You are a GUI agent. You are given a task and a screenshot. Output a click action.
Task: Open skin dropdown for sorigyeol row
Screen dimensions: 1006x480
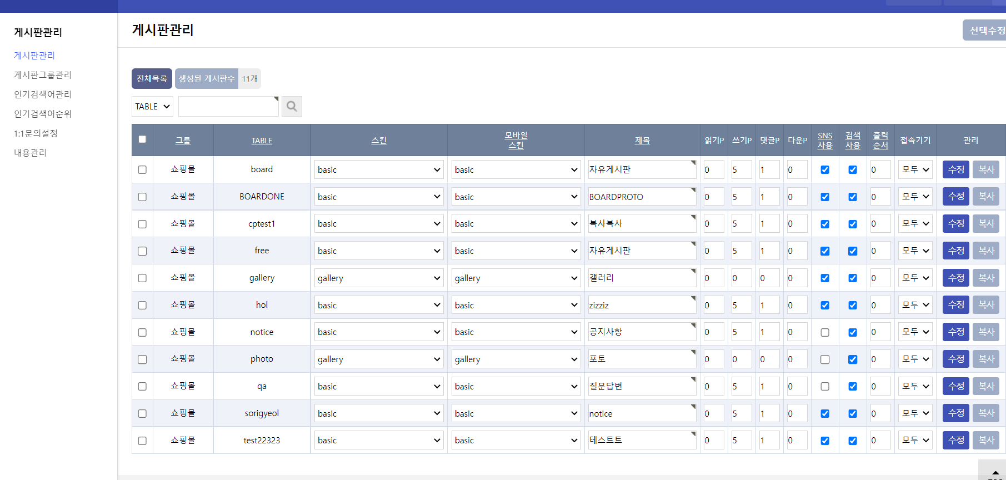379,413
